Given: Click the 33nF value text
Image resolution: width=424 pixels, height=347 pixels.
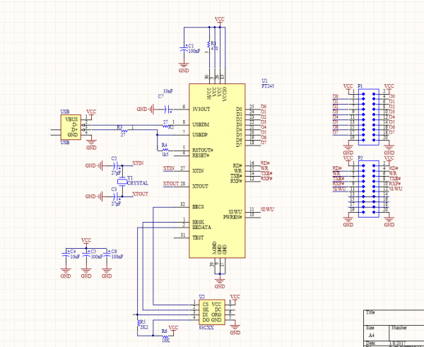Looking at the screenshot, I should click(x=168, y=91).
